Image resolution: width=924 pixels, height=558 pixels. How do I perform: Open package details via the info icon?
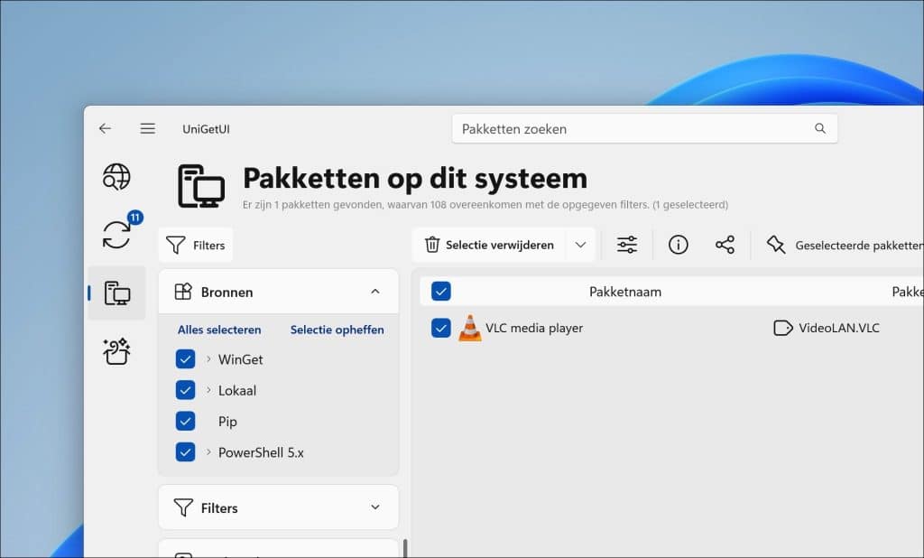pyautogui.click(x=678, y=245)
